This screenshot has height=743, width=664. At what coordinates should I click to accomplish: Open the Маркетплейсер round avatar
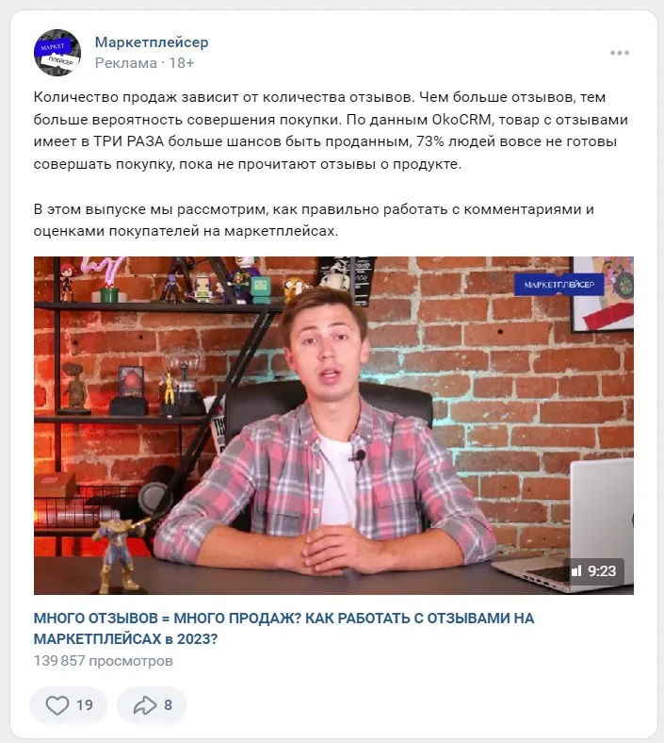pos(57,53)
